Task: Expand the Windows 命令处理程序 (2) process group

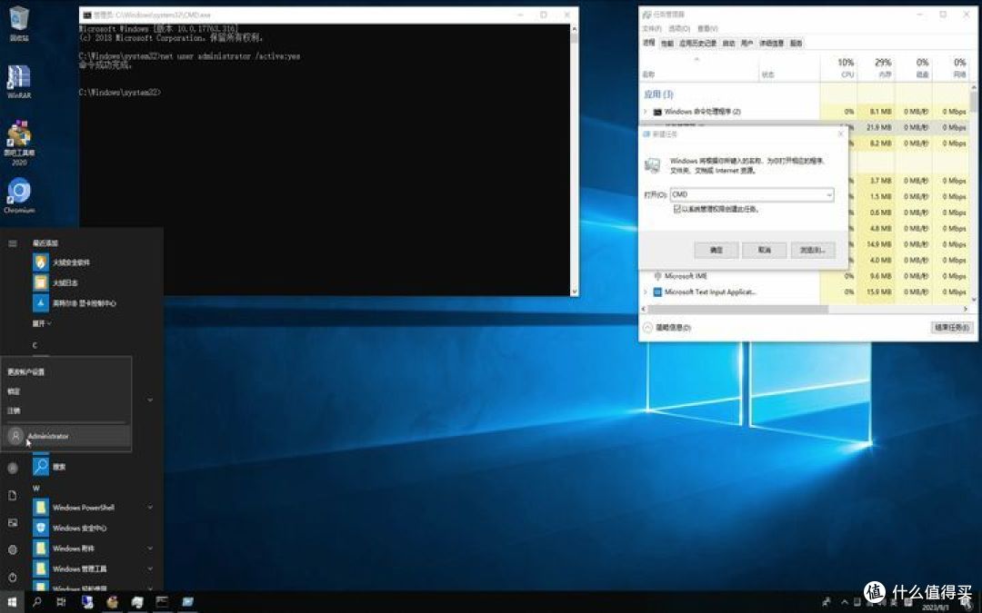Action: click(x=645, y=112)
